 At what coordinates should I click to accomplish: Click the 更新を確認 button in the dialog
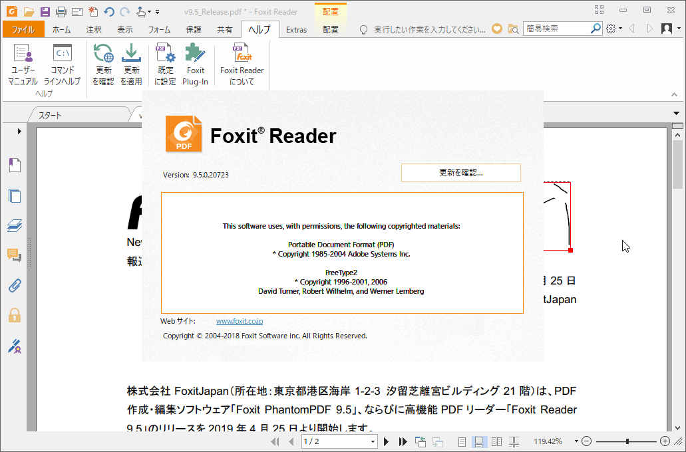click(x=460, y=172)
